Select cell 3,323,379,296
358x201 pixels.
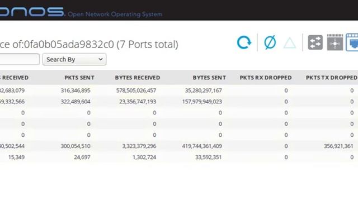pyautogui.click(x=139, y=146)
